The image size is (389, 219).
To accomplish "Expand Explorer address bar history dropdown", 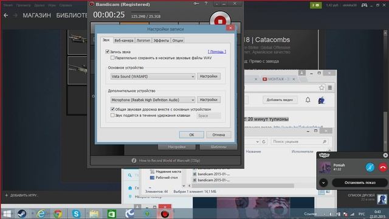I will [x=257, y=142].
